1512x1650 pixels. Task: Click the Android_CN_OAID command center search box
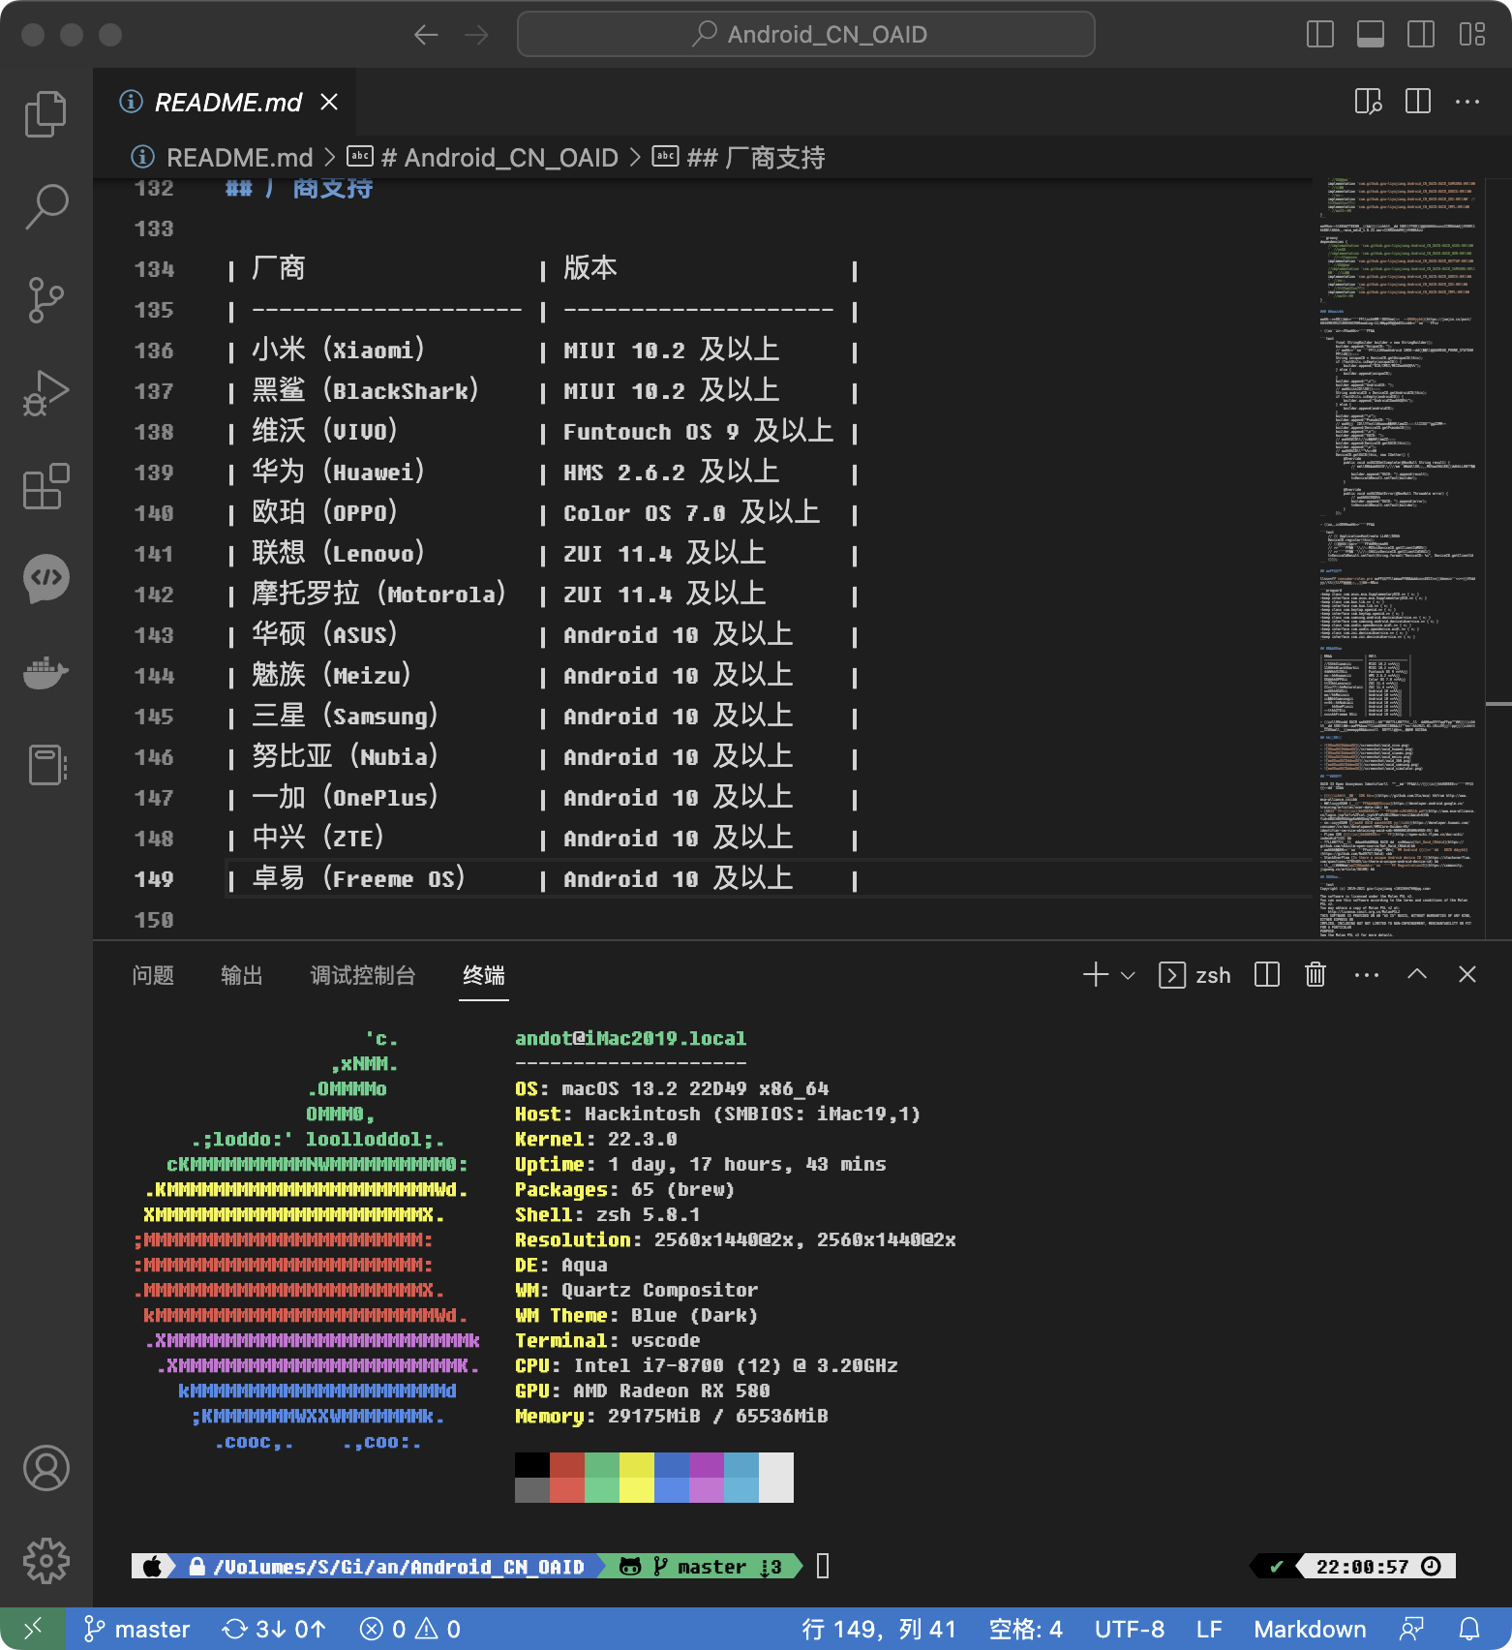tap(805, 35)
